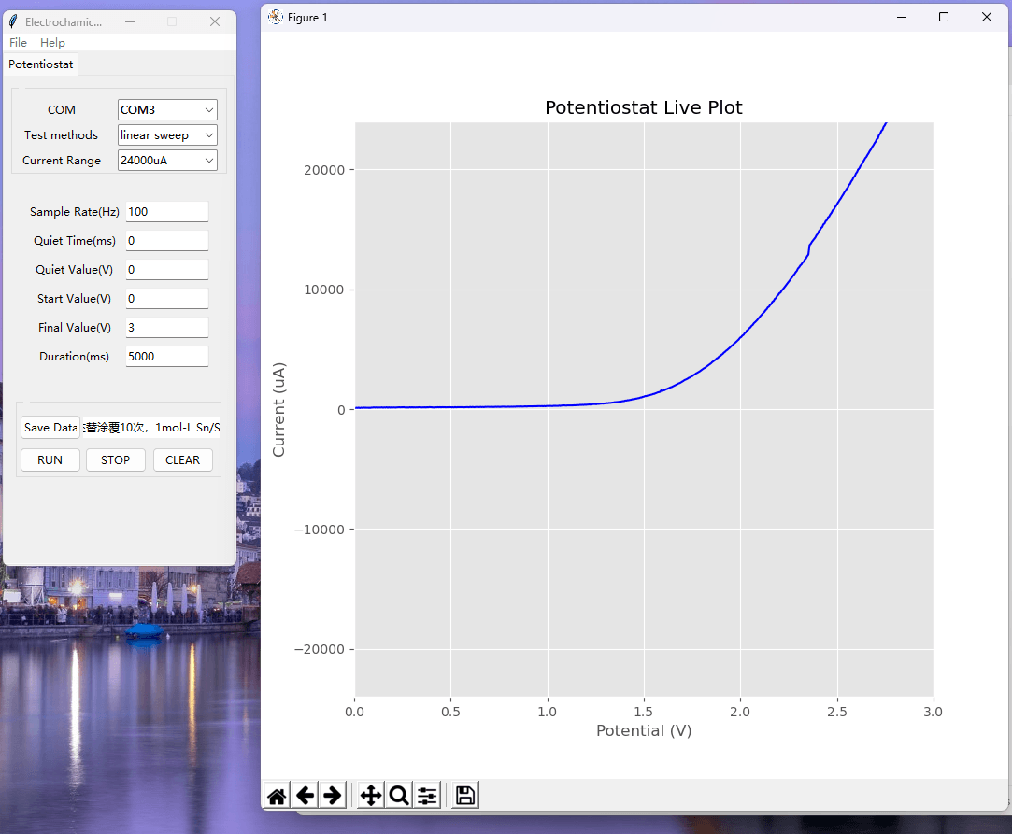Expand the COM port dropdown

(x=167, y=109)
